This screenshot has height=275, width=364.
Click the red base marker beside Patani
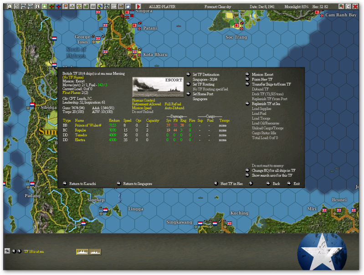pos(139,29)
